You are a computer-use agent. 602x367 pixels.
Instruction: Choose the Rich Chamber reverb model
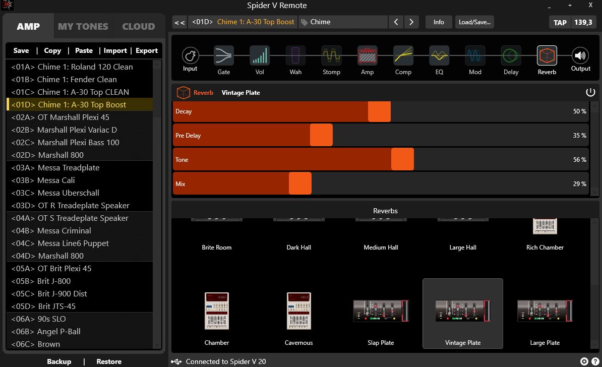pyautogui.click(x=545, y=235)
